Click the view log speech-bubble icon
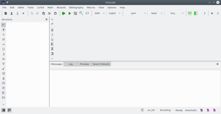 click(87, 13)
